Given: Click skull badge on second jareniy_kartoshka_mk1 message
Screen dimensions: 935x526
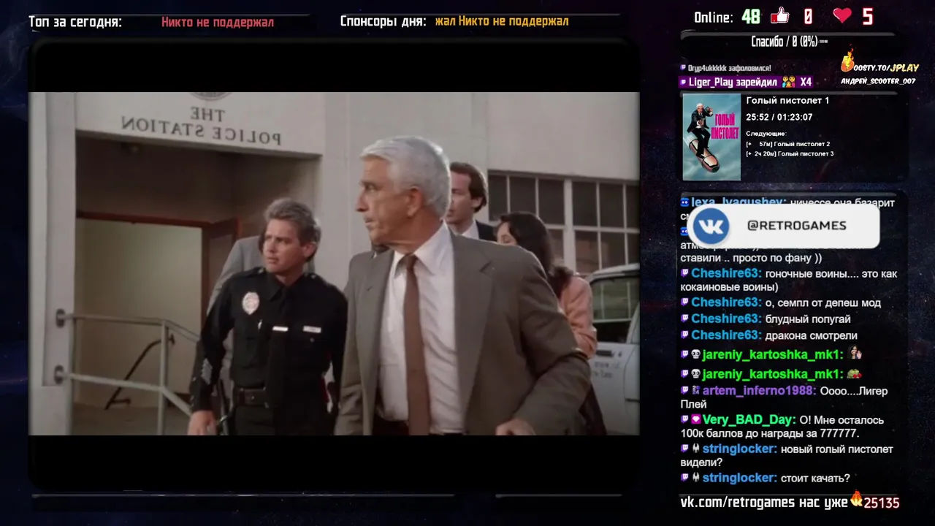Looking at the screenshot, I should point(695,374).
